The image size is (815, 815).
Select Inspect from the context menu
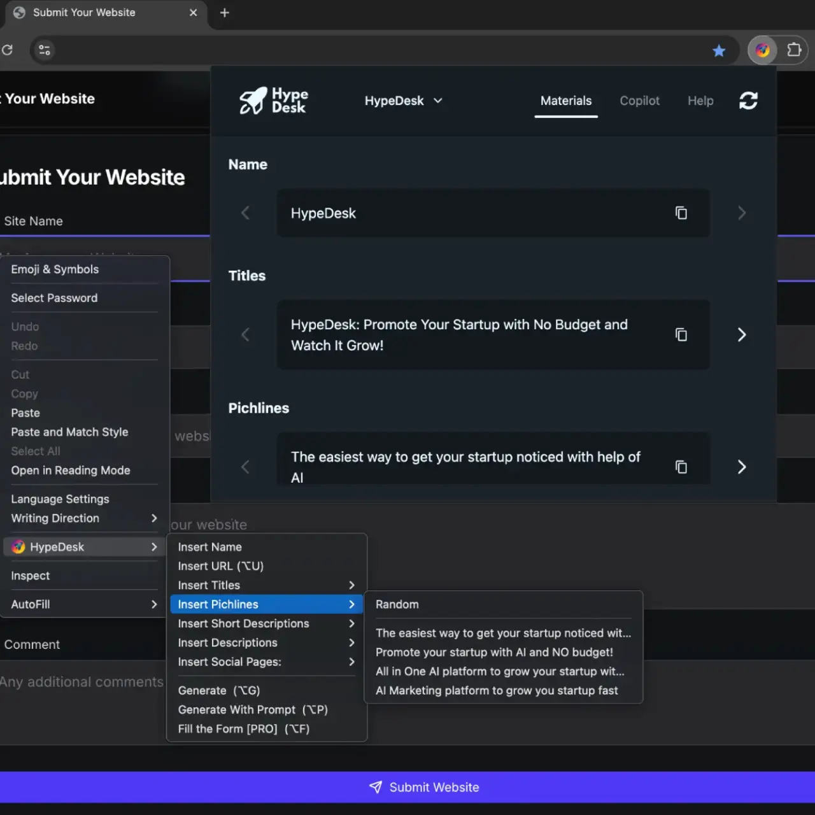click(x=30, y=576)
